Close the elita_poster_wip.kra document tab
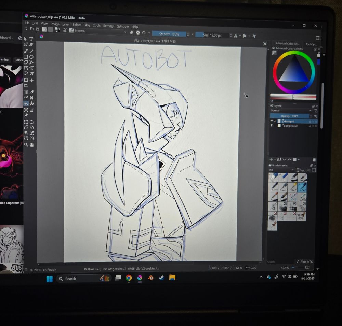 (265, 44)
